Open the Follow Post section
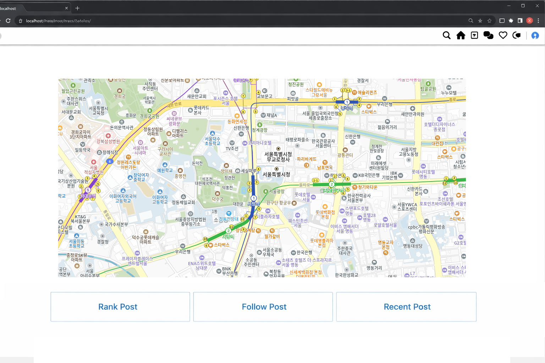This screenshot has height=363, width=545. tap(263, 307)
